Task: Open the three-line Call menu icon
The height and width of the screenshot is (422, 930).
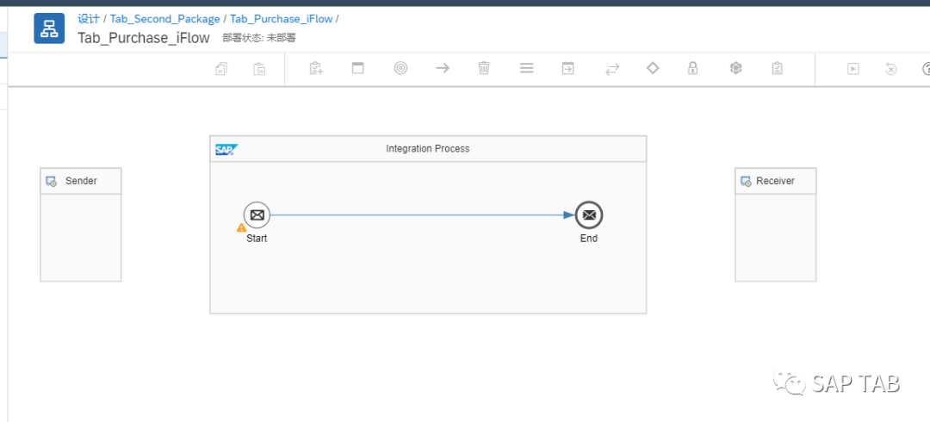Action: (x=527, y=68)
